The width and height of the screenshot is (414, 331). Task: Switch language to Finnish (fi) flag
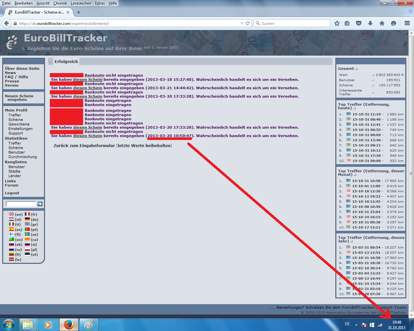click(x=12, y=234)
